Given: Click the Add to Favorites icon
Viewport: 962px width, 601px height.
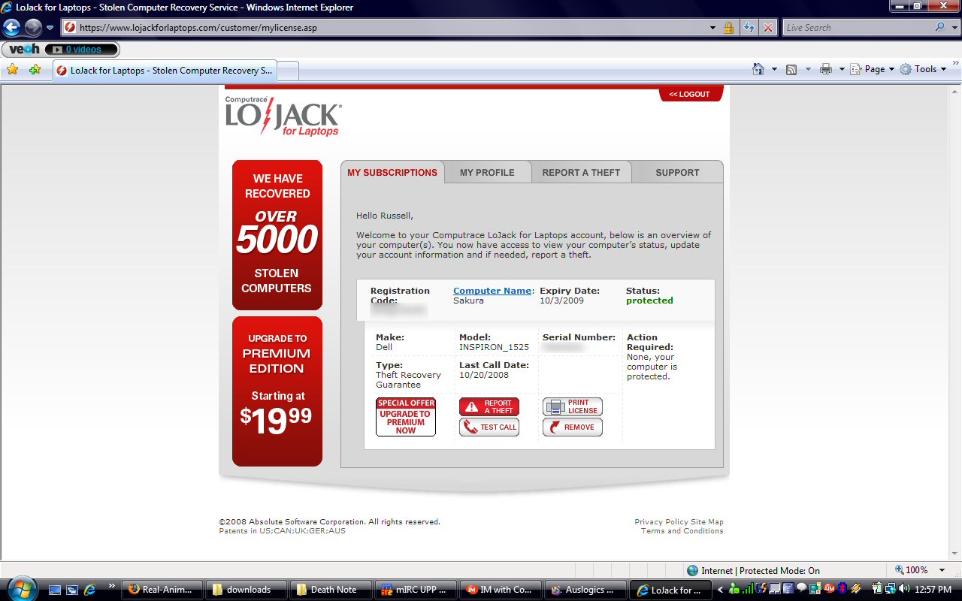Looking at the screenshot, I should pos(35,70).
